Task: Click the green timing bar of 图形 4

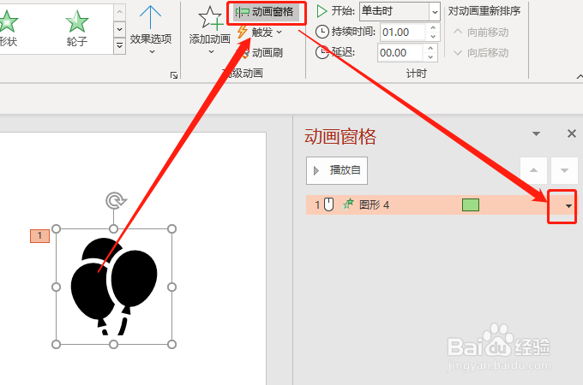Action: [471, 204]
